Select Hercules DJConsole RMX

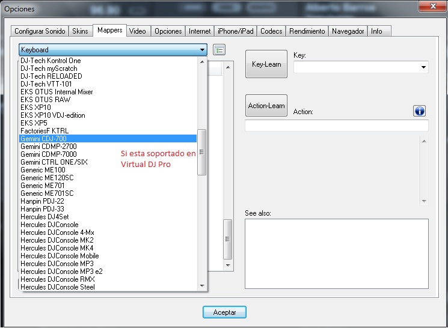pos(108,279)
